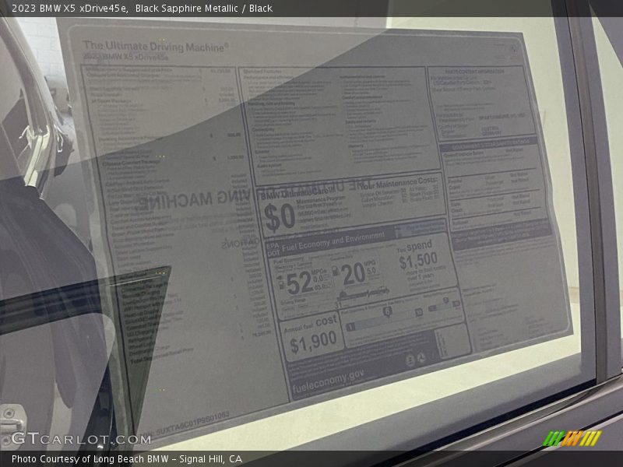This screenshot has width=623, height=467.
Task: Click 'fueleconomy.gov' on the sticker
Action: 328,381
